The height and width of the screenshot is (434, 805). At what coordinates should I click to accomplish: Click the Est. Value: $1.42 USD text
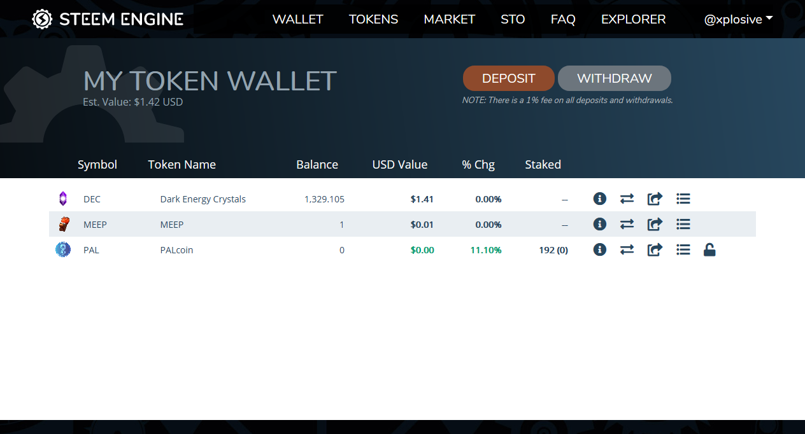tap(133, 101)
